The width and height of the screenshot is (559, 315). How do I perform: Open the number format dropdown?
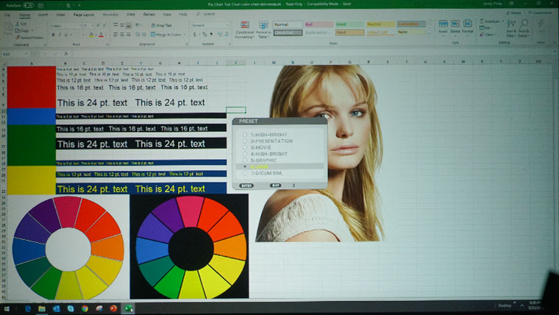pyautogui.click(x=227, y=25)
